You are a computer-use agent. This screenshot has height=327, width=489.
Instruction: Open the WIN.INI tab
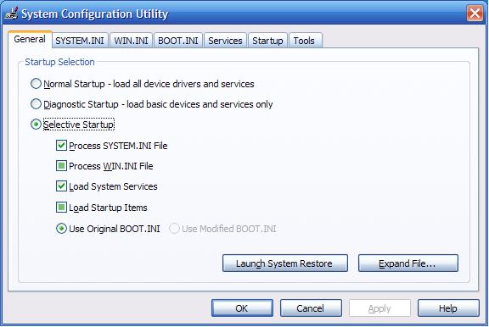click(x=131, y=41)
